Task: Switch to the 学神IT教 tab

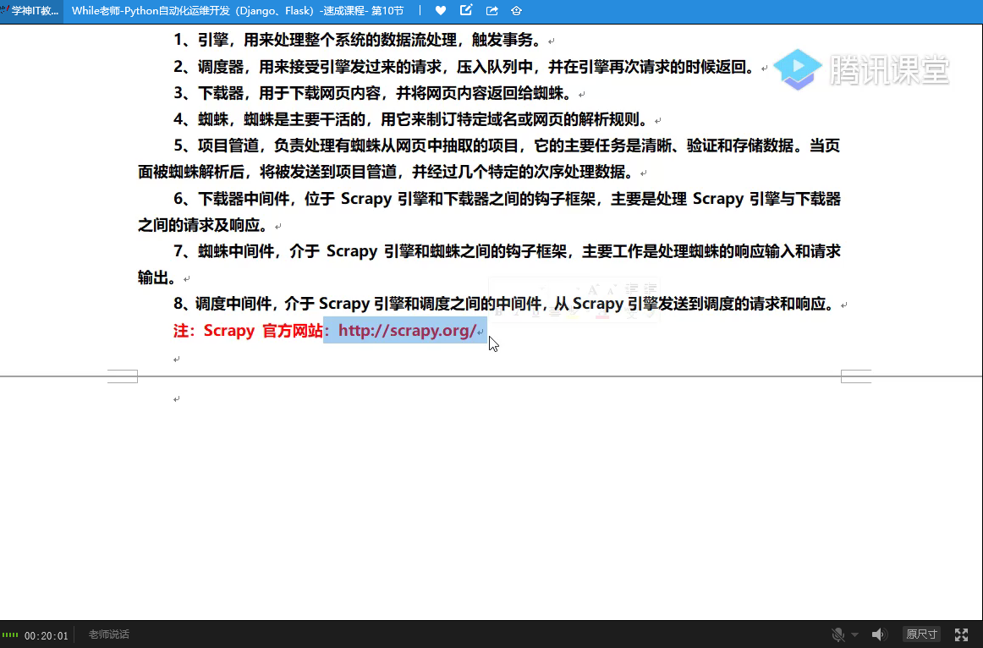Action: pyautogui.click(x=31, y=11)
